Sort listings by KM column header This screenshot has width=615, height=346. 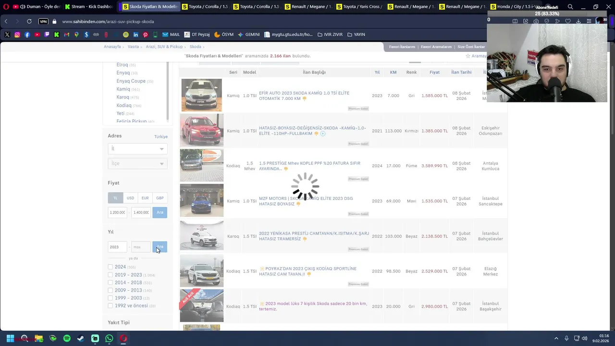click(x=393, y=72)
